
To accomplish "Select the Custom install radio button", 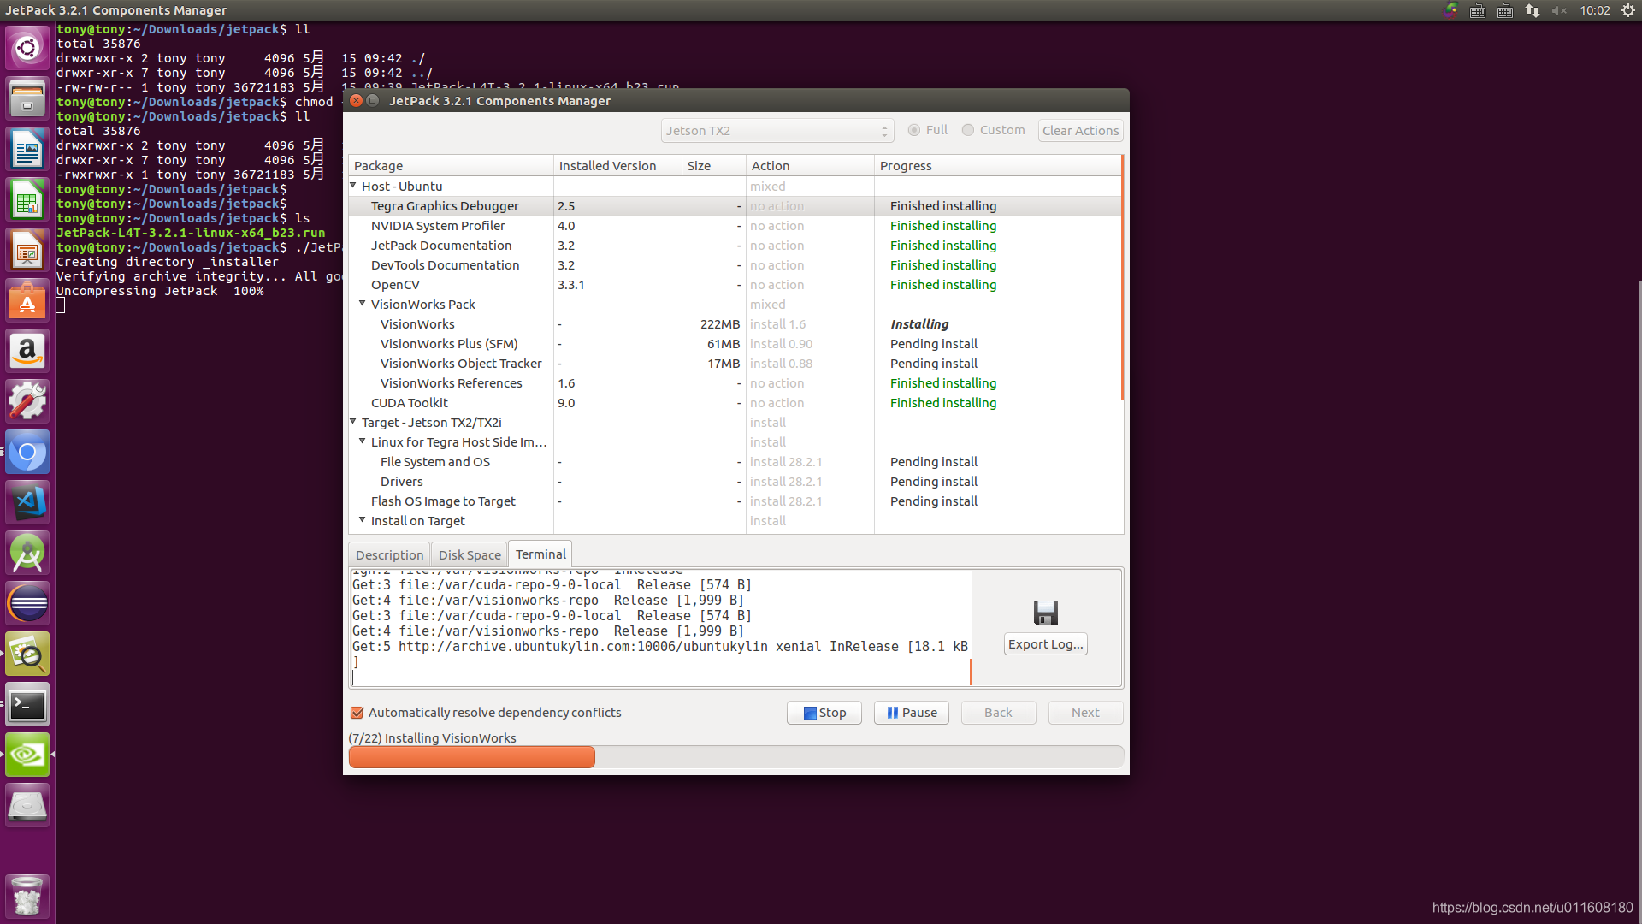I will 993,130.
